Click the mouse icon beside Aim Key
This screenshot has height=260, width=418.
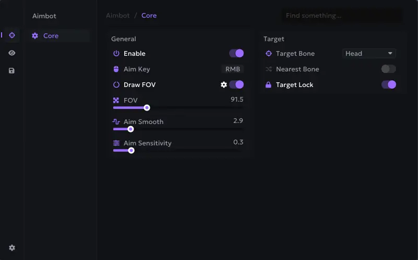tap(116, 69)
